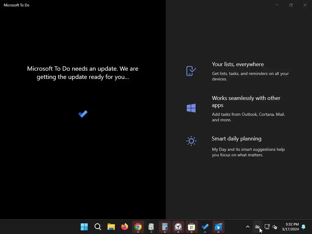Open the Windows Start menu
The width and height of the screenshot is (312, 234).
tap(84, 227)
